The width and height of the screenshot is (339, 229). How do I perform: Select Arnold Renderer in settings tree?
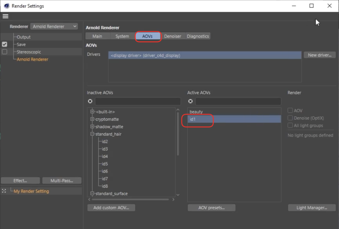33,59
